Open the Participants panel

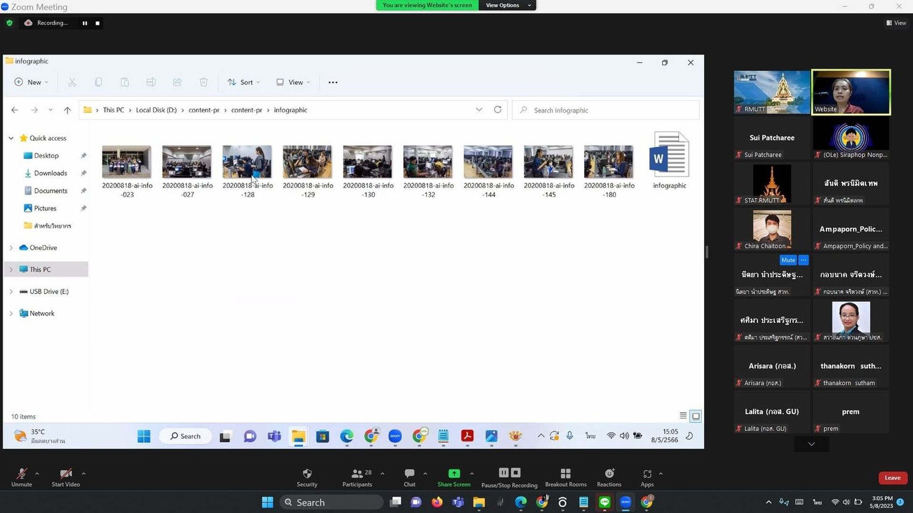point(357,477)
